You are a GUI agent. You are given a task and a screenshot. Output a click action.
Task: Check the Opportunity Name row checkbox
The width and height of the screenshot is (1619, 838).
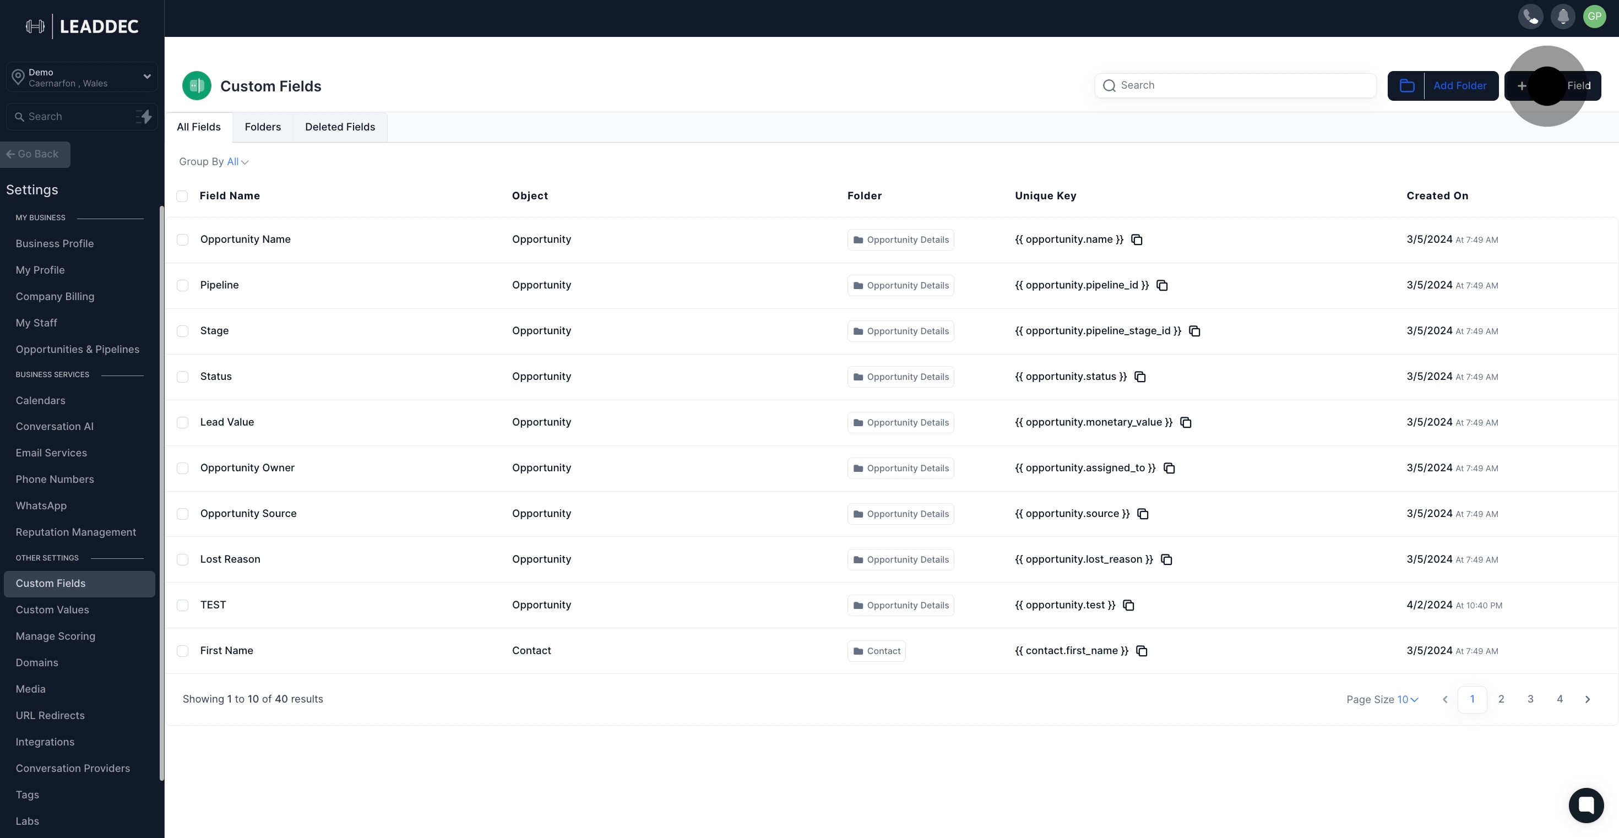click(x=182, y=240)
